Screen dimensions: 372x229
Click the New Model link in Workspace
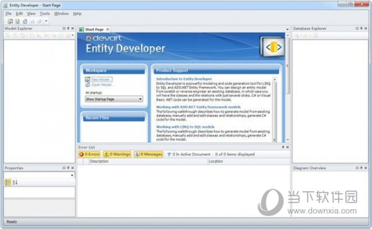(x=100, y=79)
